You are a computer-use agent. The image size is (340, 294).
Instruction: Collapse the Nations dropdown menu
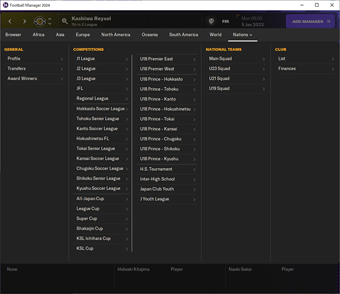pos(243,35)
